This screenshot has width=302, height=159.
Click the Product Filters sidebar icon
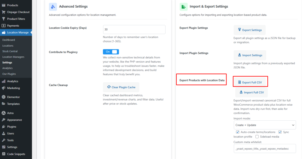click(4, 19)
